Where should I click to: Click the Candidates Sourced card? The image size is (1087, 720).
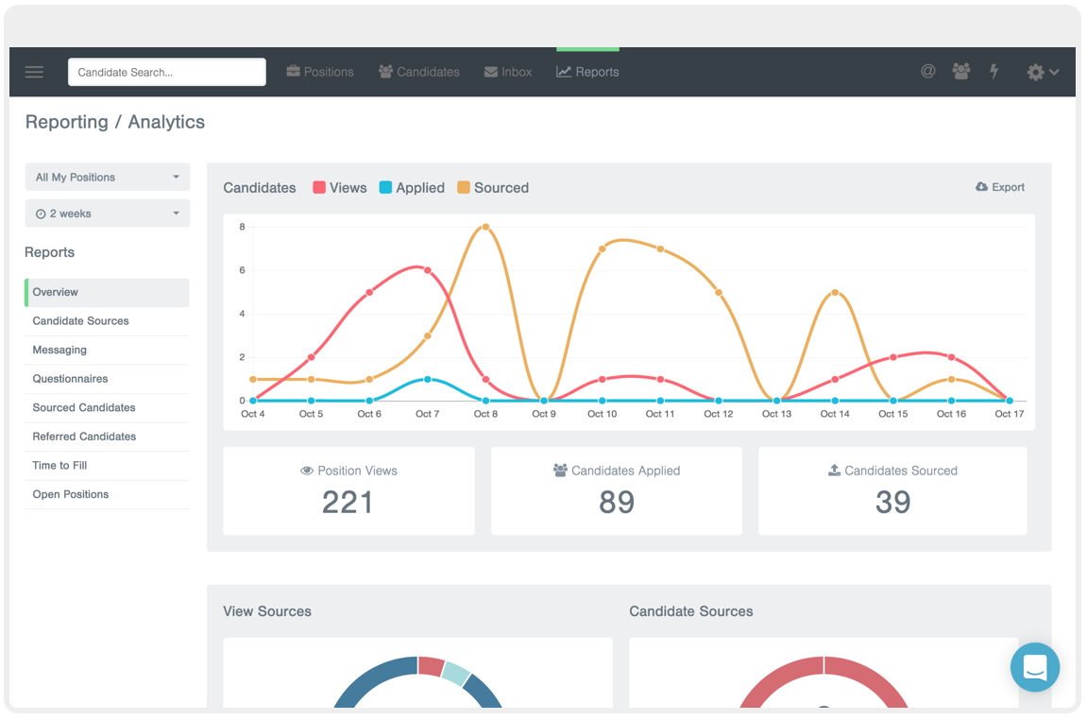892,491
